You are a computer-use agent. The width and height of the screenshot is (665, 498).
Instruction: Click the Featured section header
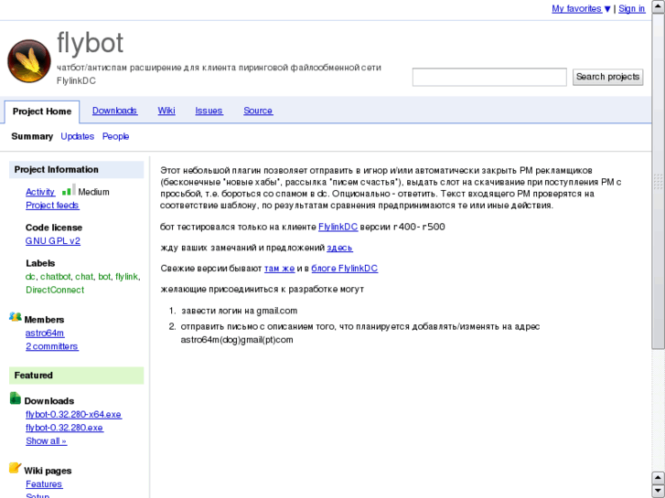(x=76, y=376)
